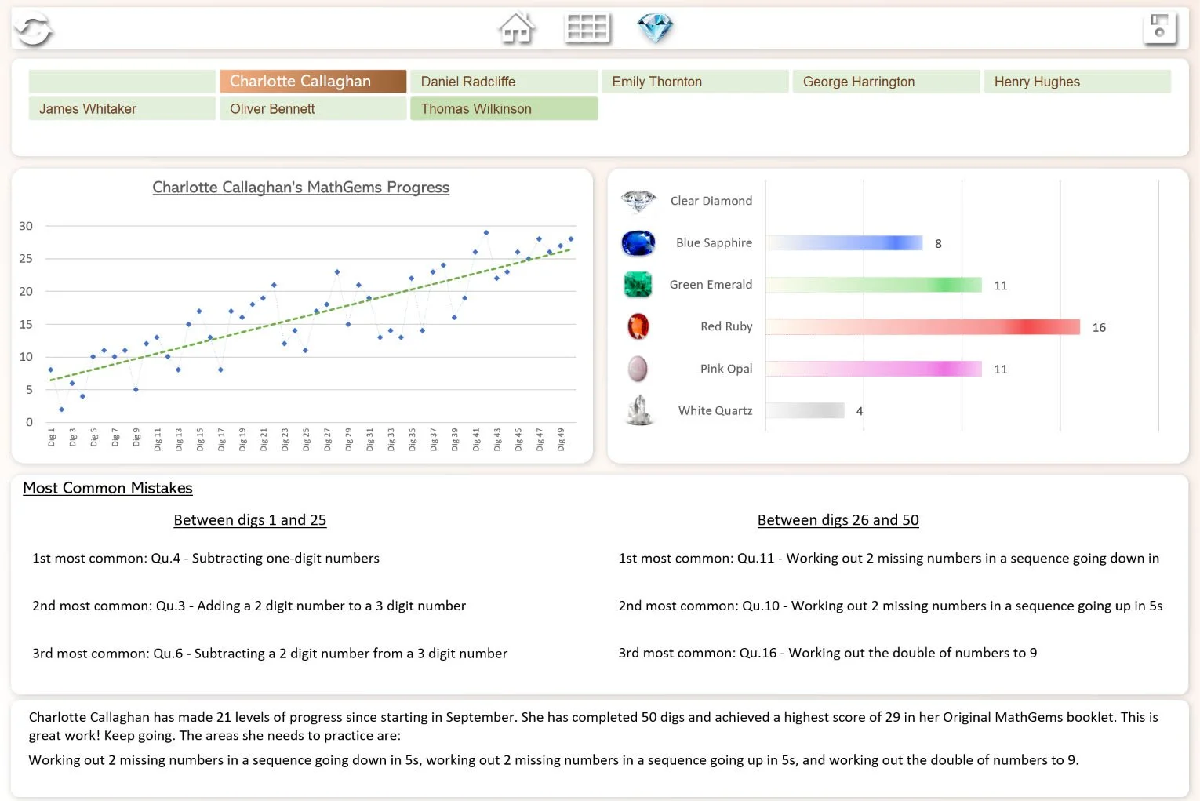Select student James Whitaker
Viewport: 1200px width, 801px height.
122,109
